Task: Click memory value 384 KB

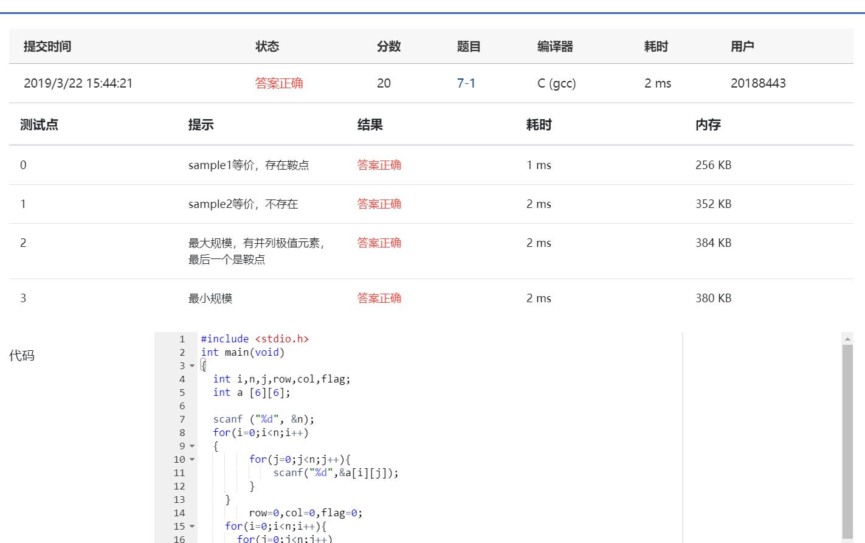Action: (713, 243)
